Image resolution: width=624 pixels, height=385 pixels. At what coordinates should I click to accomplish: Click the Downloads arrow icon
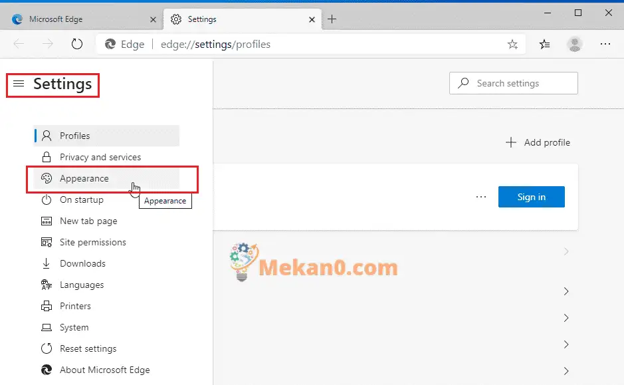[46, 263]
